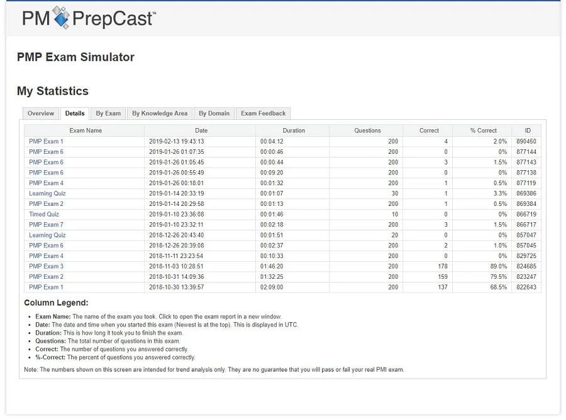Open Learning Quiz report dated 2019-01-14

click(47, 193)
